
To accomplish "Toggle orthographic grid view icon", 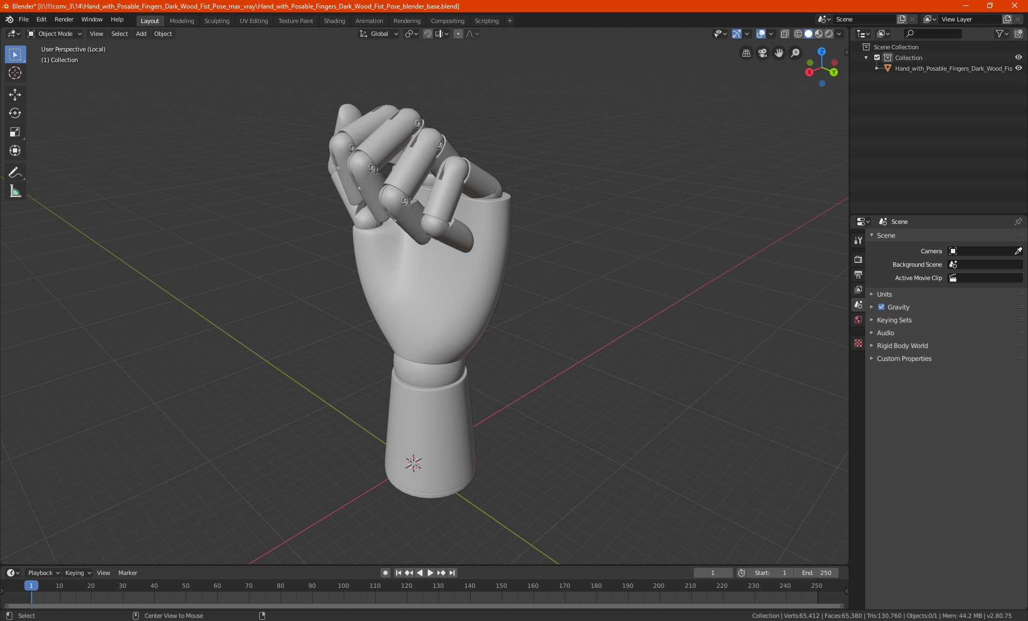I will click(x=746, y=53).
